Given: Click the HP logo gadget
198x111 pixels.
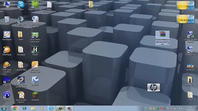Looking at the screenshot, I should point(153,88).
